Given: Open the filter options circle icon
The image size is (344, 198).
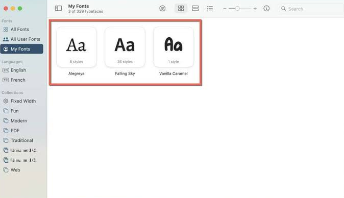Looking at the screenshot, I should [x=162, y=8].
